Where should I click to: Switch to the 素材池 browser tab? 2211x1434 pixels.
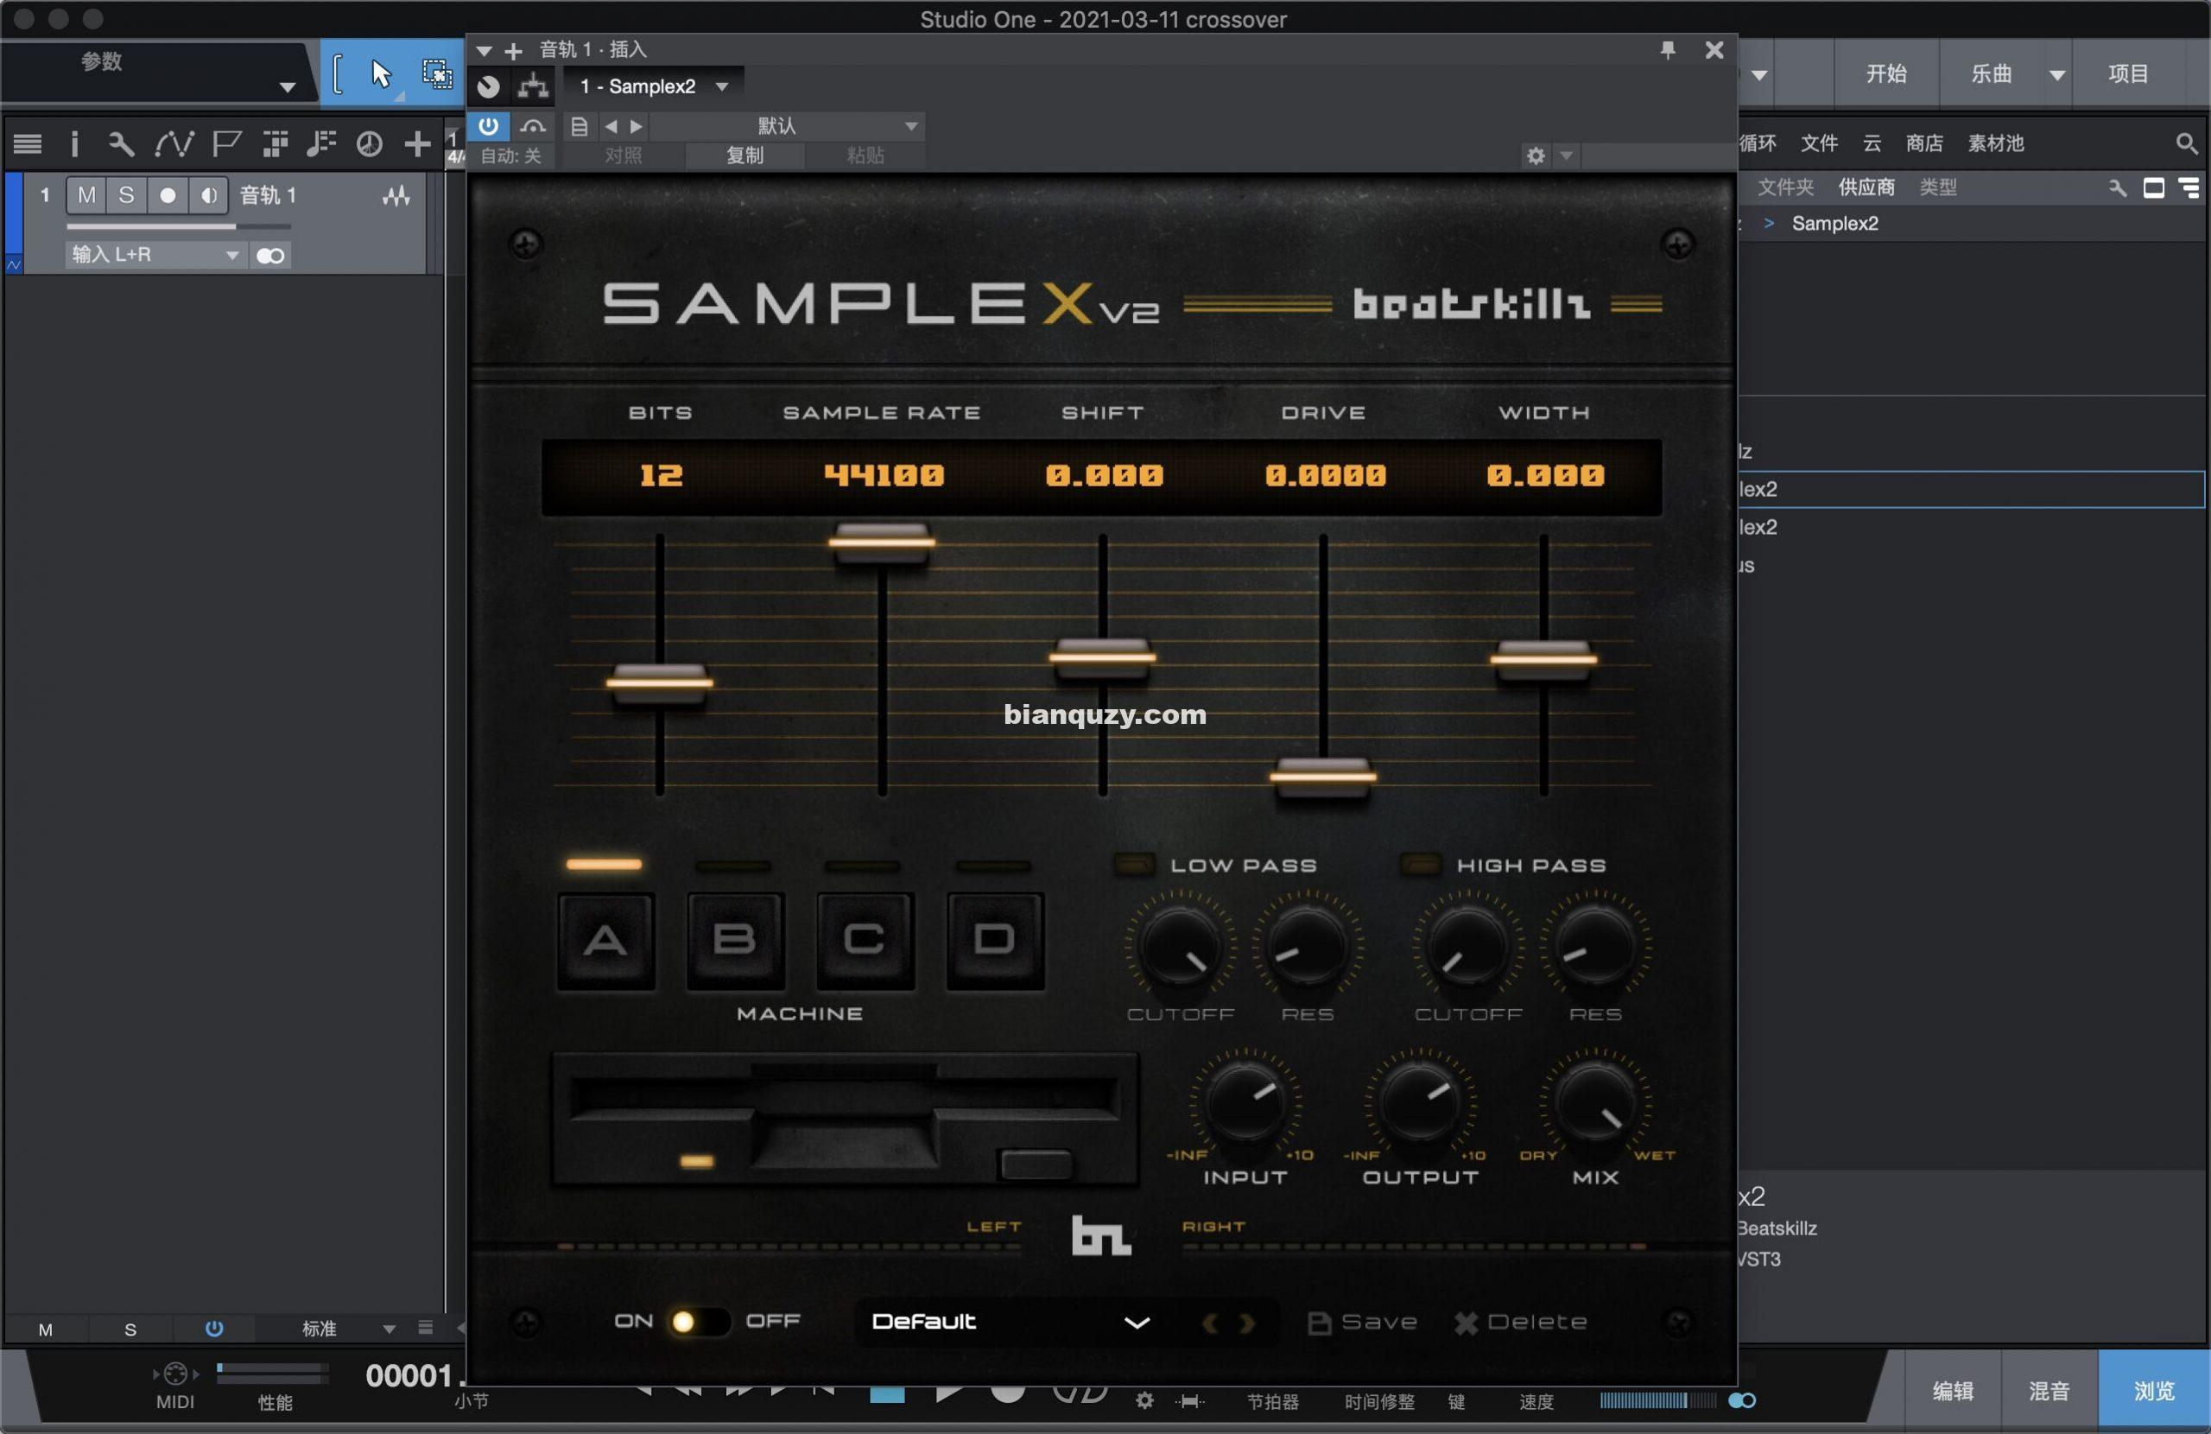1995,143
